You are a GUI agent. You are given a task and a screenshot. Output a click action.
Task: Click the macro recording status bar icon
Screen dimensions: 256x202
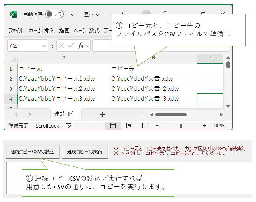pos(69,126)
